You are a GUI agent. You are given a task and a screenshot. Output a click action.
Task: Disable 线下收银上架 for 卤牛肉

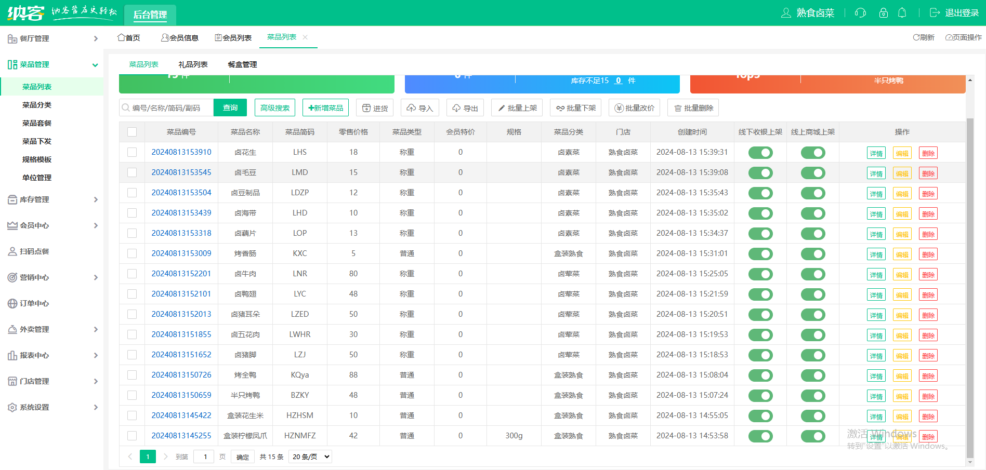pyautogui.click(x=760, y=274)
